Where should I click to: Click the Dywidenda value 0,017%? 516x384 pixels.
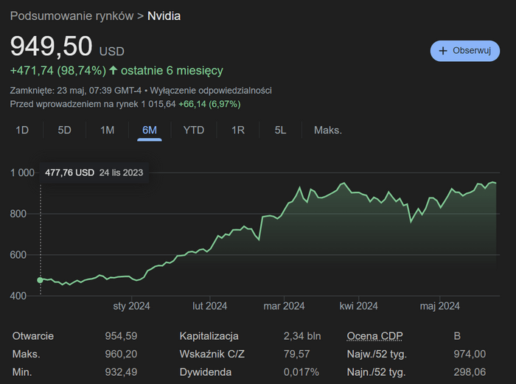tap(301, 372)
